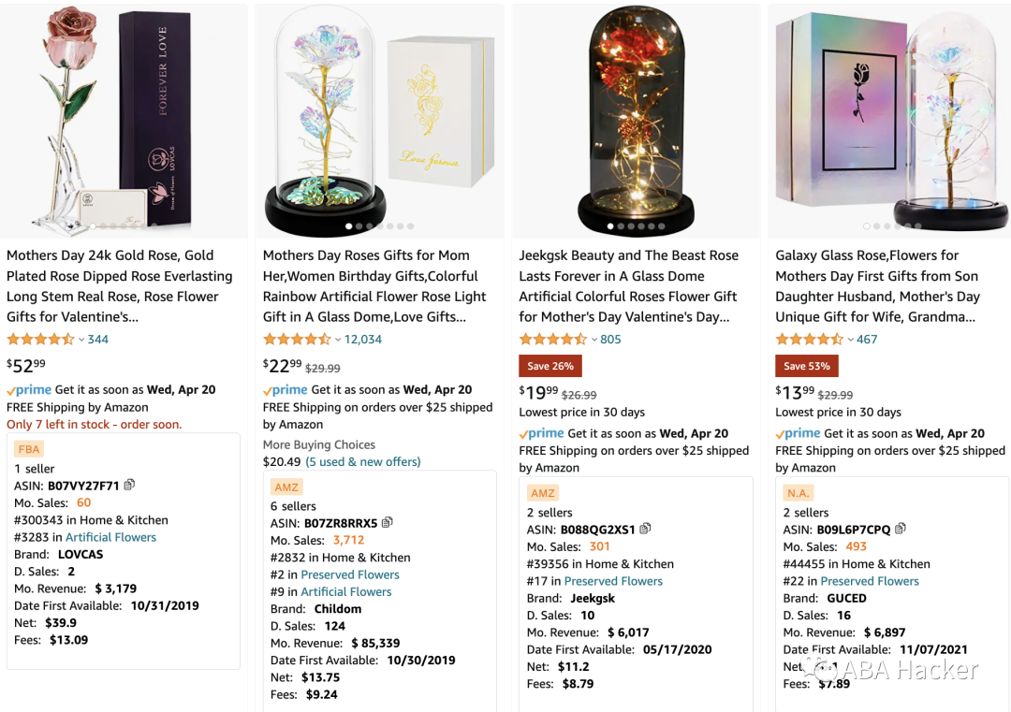Image resolution: width=1011 pixels, height=712 pixels.
Task: Click the Save 26% deal badge
Action: coord(549,366)
